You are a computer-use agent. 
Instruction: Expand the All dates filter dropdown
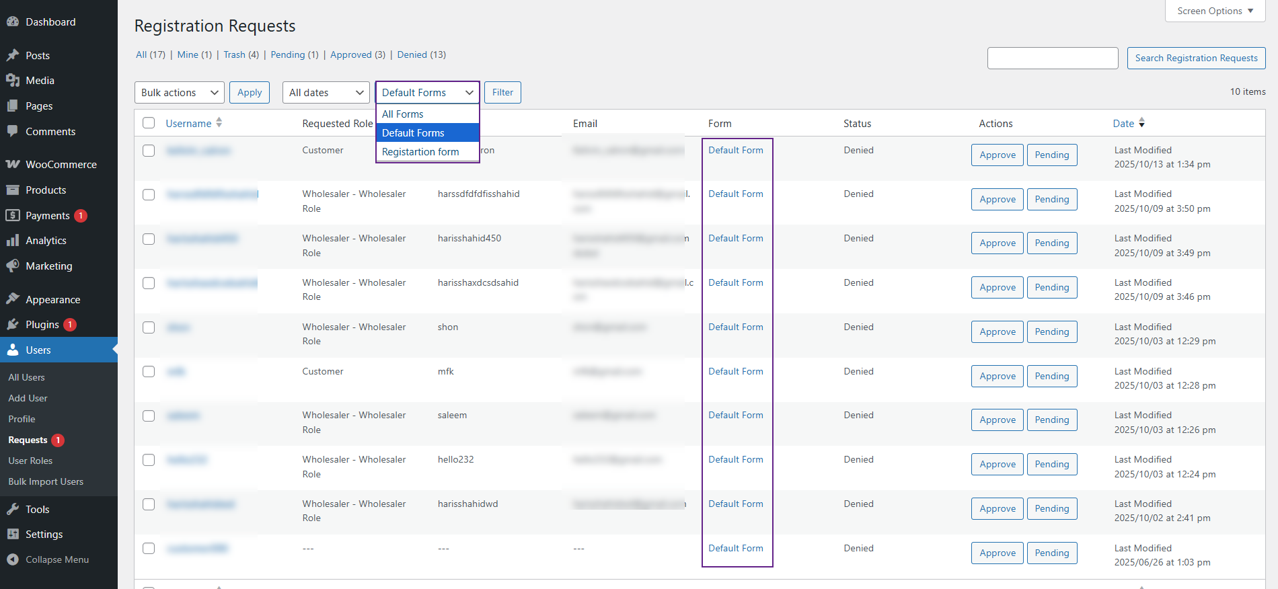point(326,93)
